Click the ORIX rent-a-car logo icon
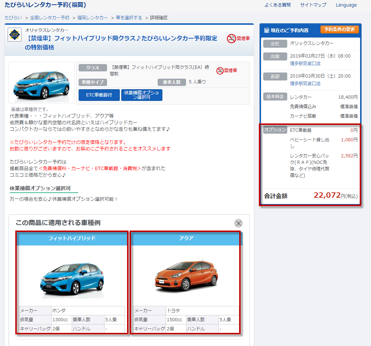Screen dimensions: 371x346 coord(15,35)
